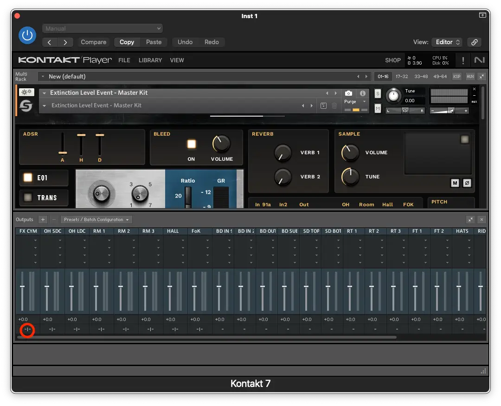Select the OH mic tab
This screenshot has height=406, width=501.
click(x=346, y=204)
